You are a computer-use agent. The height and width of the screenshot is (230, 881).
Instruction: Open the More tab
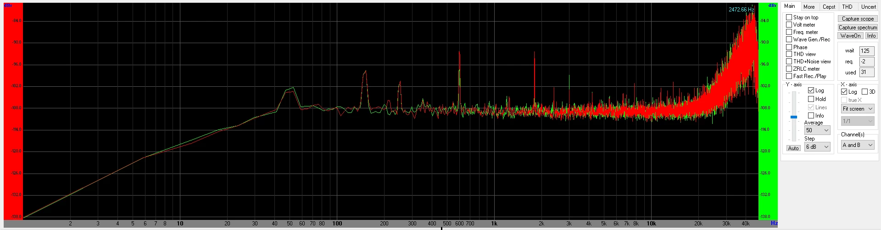[809, 7]
